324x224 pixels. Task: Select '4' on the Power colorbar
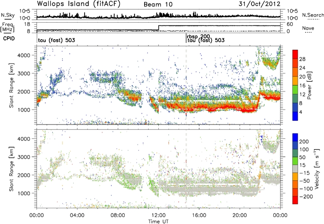(x=301, y=112)
